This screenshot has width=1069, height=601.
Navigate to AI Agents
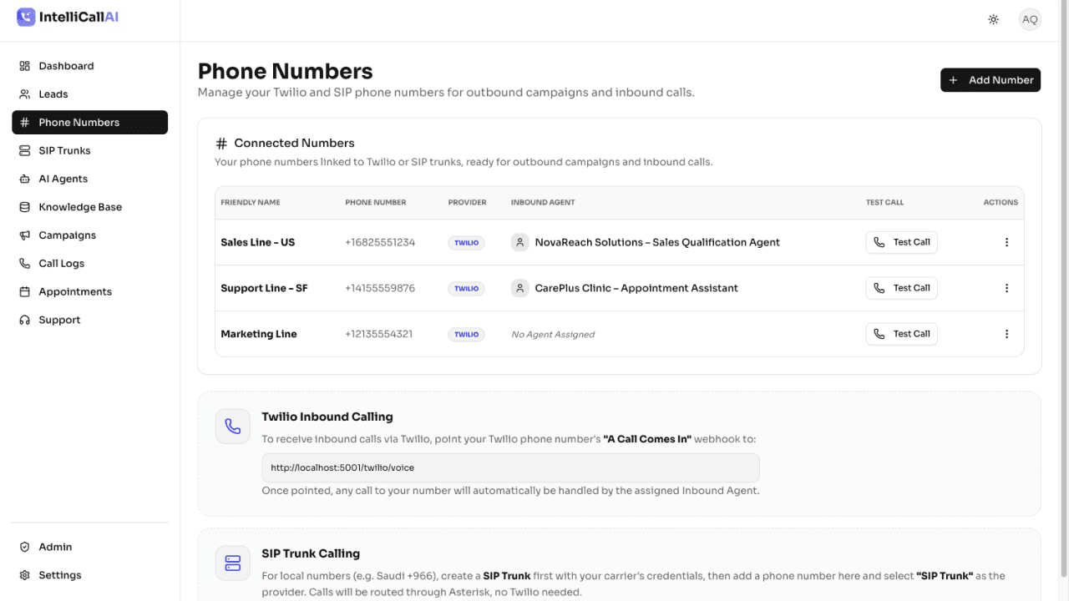click(x=89, y=179)
